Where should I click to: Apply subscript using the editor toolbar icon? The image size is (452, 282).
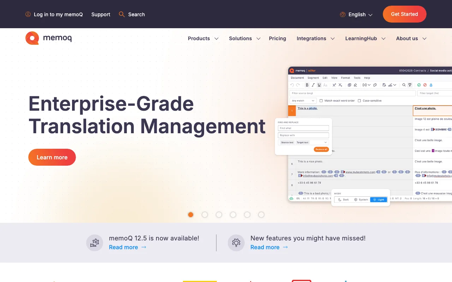pyautogui.click(x=340, y=85)
